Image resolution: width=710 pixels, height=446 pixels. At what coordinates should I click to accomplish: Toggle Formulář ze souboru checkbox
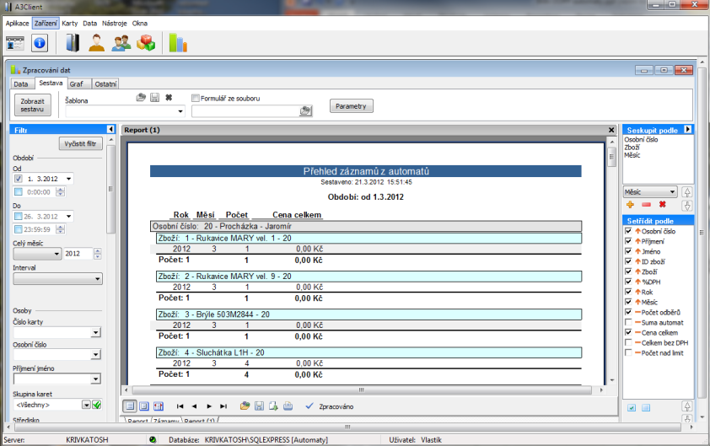[196, 98]
